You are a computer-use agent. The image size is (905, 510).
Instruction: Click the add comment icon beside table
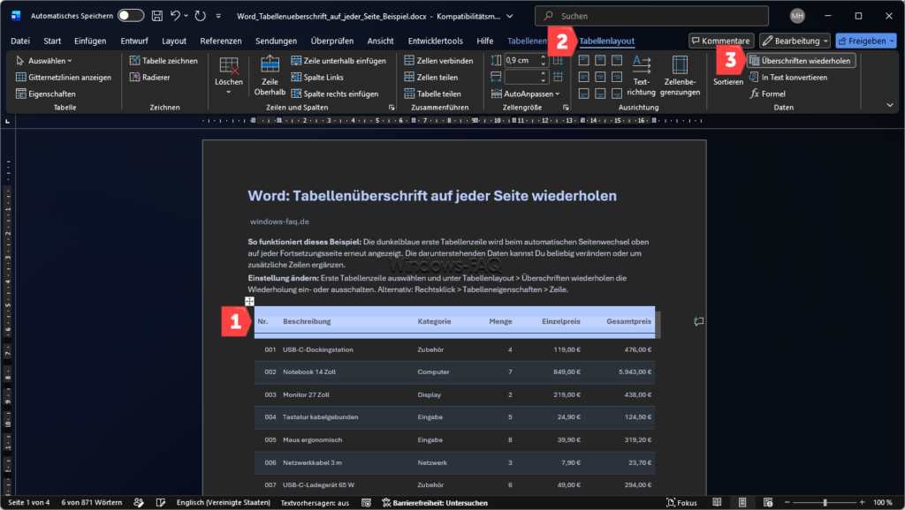[698, 321]
